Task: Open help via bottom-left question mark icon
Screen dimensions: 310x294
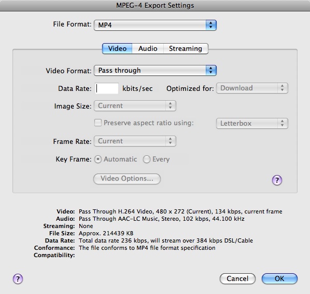Action: (x=18, y=279)
